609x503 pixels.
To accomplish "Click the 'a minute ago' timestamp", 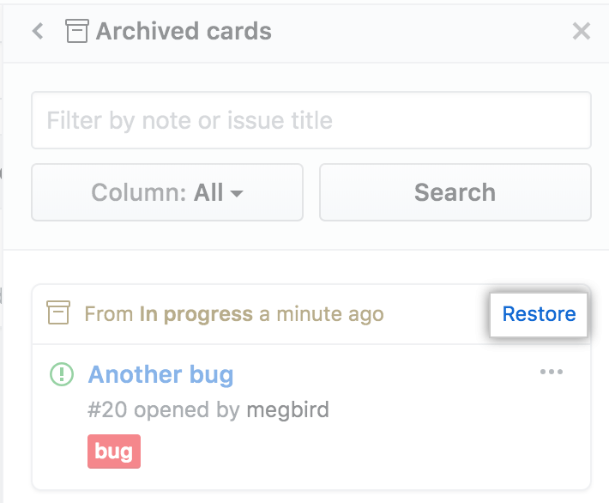I will (322, 314).
